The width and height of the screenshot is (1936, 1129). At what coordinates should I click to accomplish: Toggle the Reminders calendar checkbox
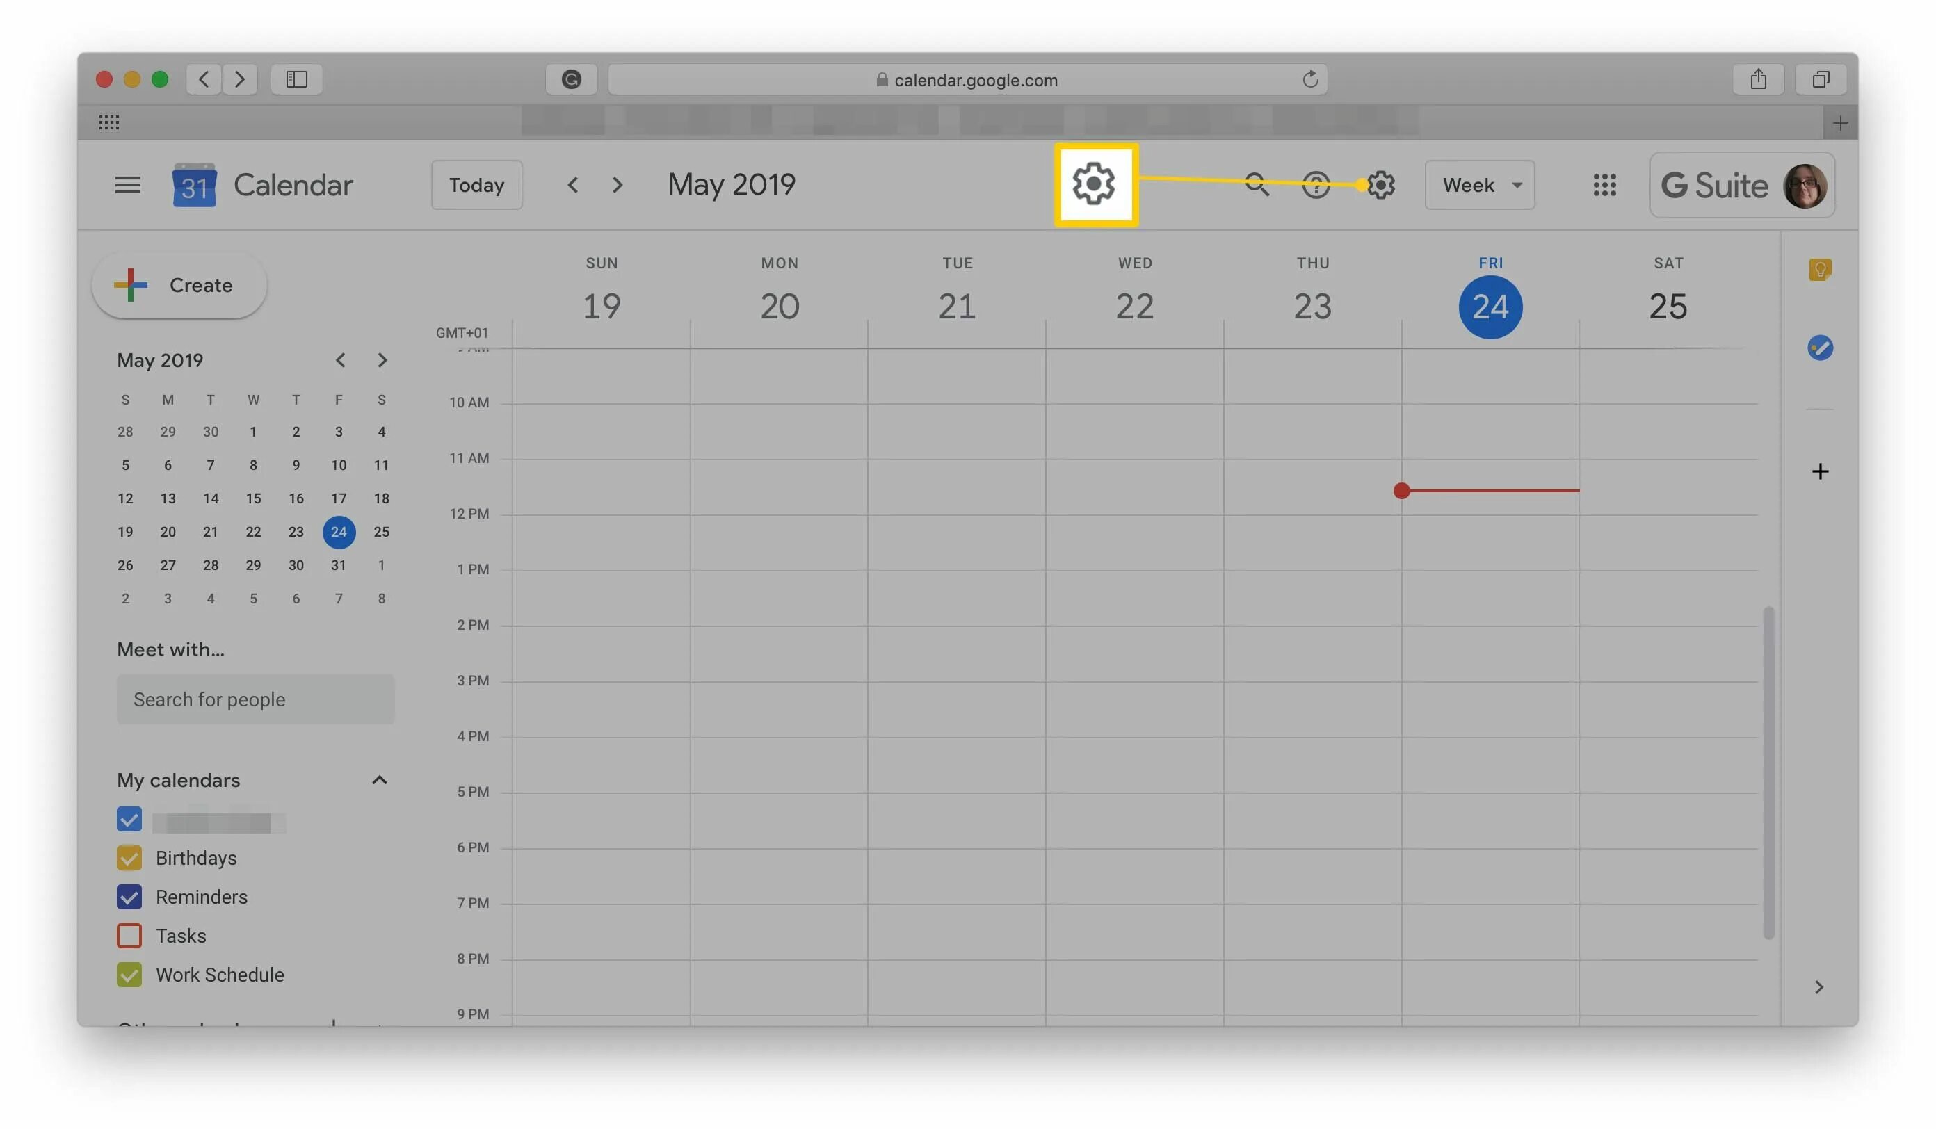129,897
